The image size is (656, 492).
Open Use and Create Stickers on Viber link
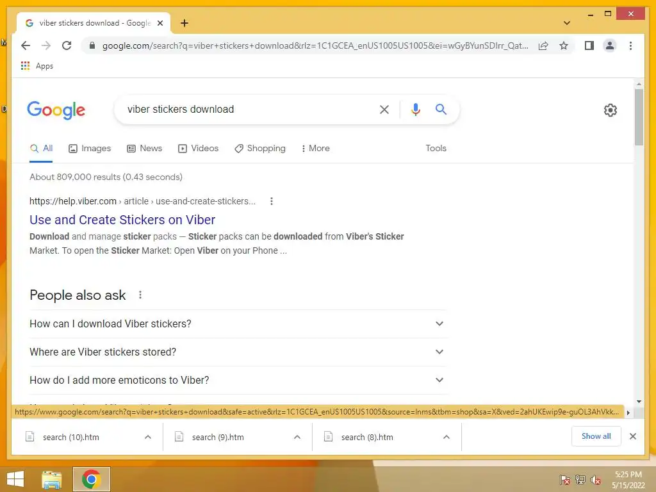pyautogui.click(x=122, y=220)
